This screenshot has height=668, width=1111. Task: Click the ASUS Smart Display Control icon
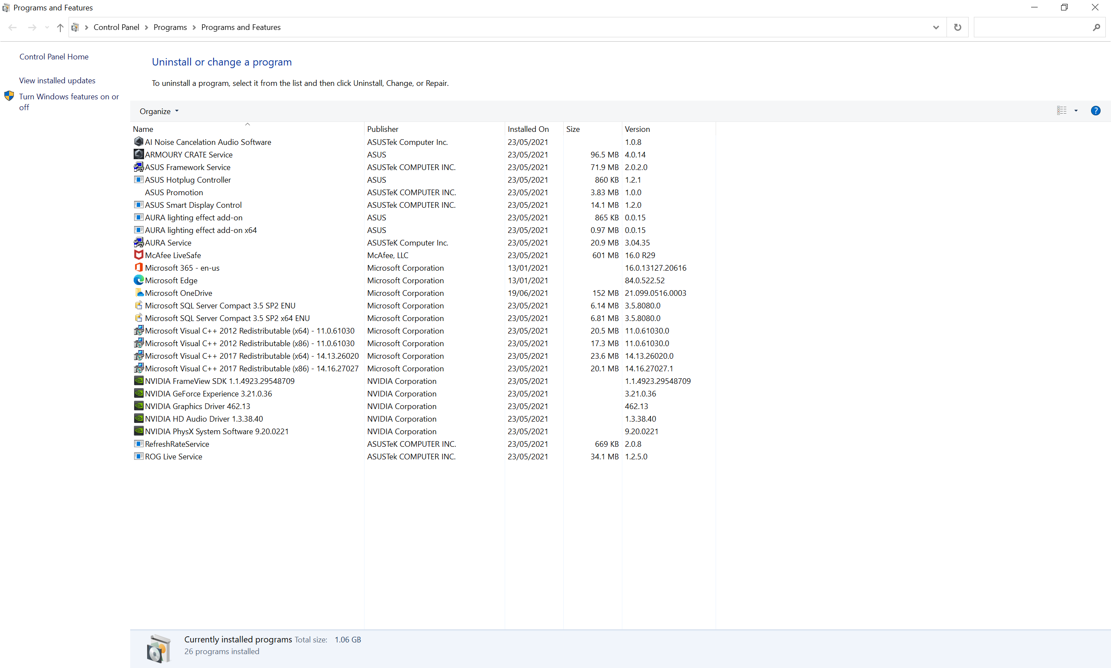[139, 204]
